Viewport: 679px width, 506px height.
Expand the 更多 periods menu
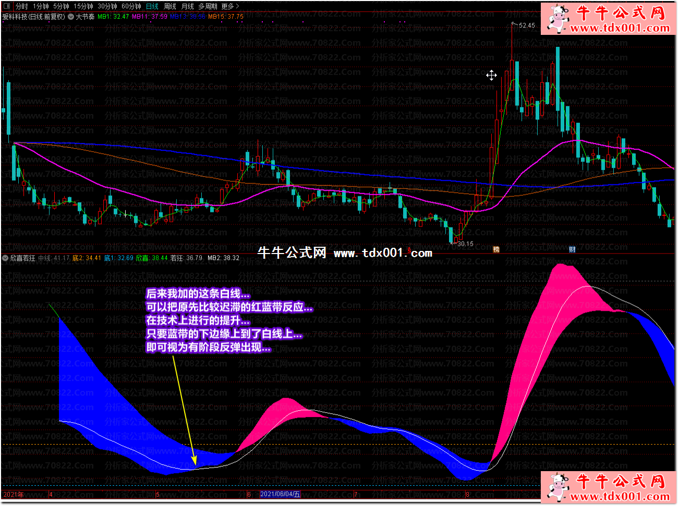tap(230, 6)
